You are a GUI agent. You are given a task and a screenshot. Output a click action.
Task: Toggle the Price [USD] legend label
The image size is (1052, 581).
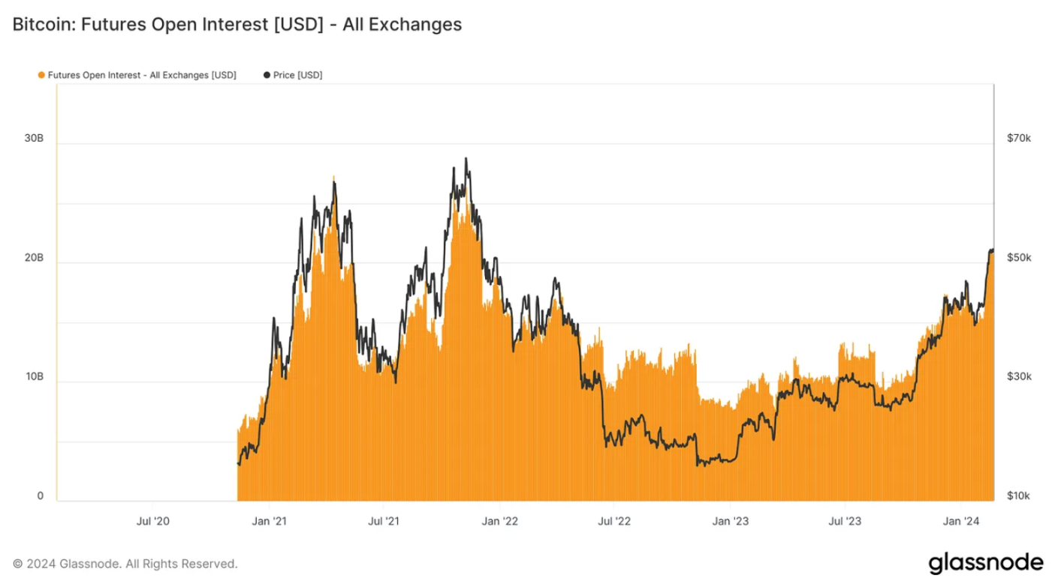click(298, 75)
